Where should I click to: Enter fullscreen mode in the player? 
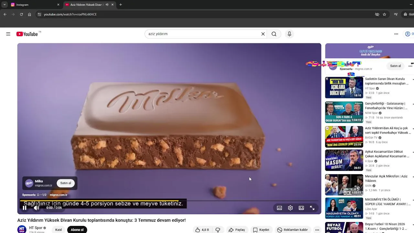pos(312,208)
